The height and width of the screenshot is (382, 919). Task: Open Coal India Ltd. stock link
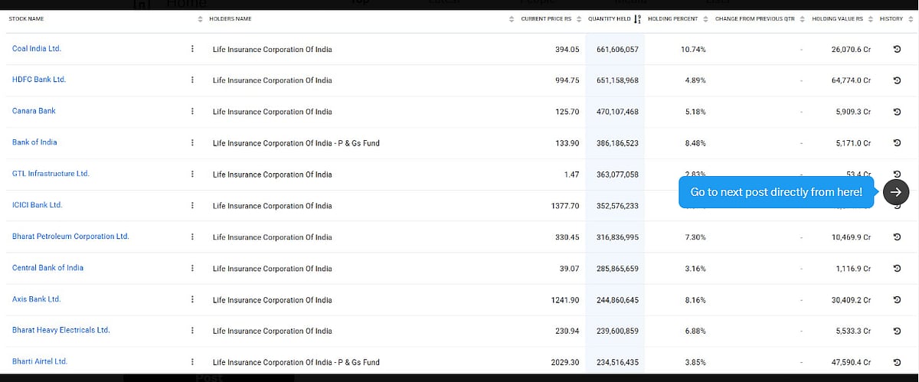click(x=36, y=48)
